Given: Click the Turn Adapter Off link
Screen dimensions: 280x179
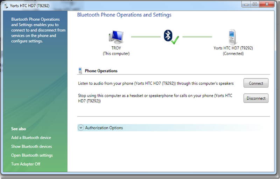Looking at the screenshot, I should point(26,164).
